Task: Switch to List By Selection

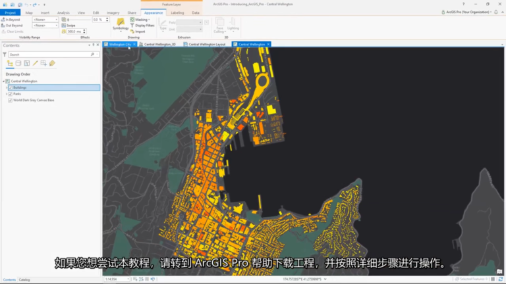Action: point(27,63)
